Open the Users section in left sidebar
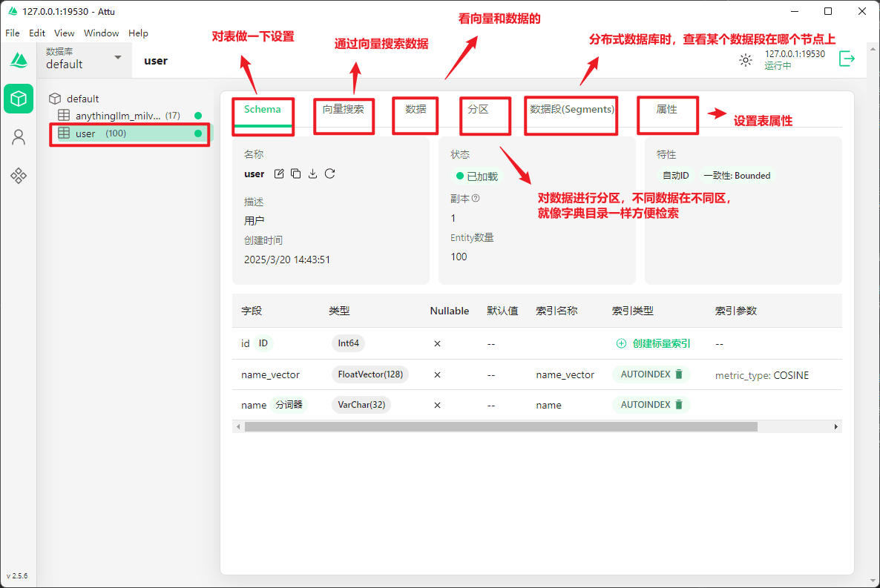This screenshot has width=880, height=588. coord(19,137)
